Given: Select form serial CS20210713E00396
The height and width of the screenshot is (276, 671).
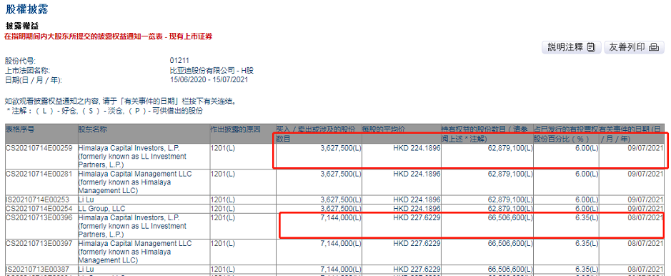Looking at the screenshot, I should click(x=39, y=217).
